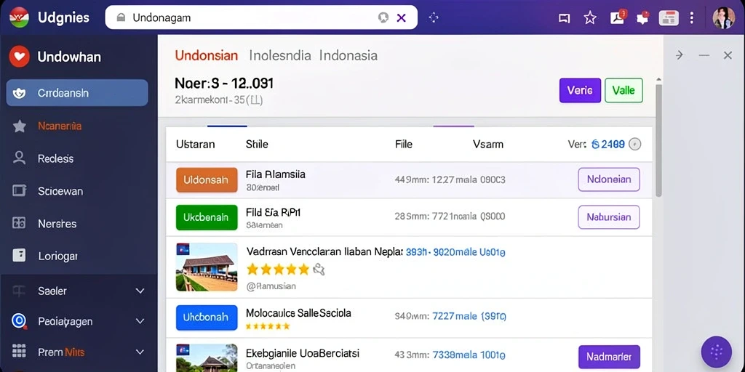
Task: Click the round icon next to S 2489
Action: (634, 145)
